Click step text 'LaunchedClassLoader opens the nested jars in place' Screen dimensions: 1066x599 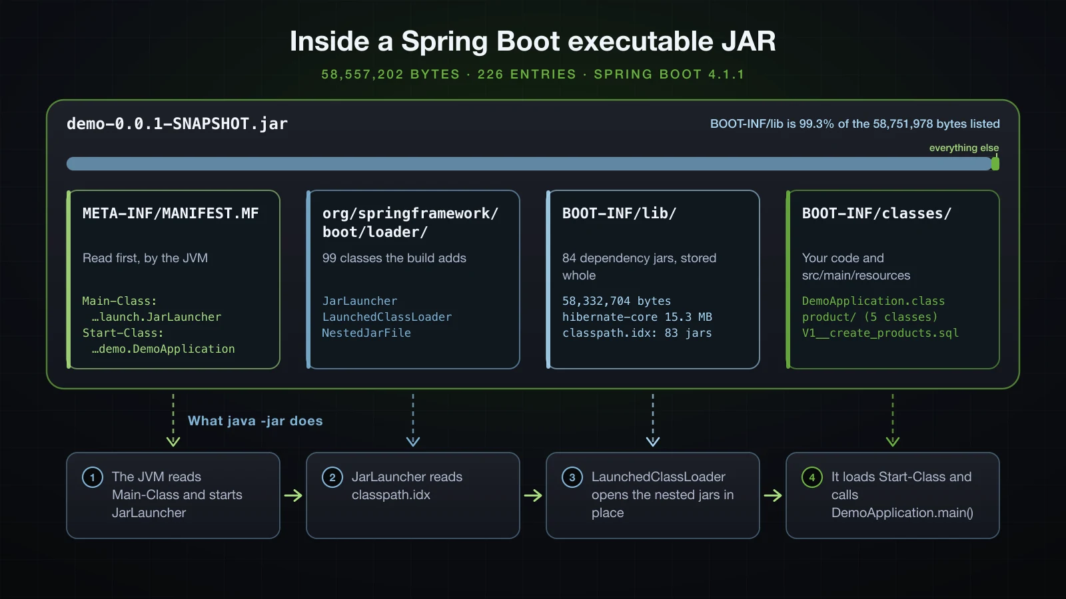(663, 495)
